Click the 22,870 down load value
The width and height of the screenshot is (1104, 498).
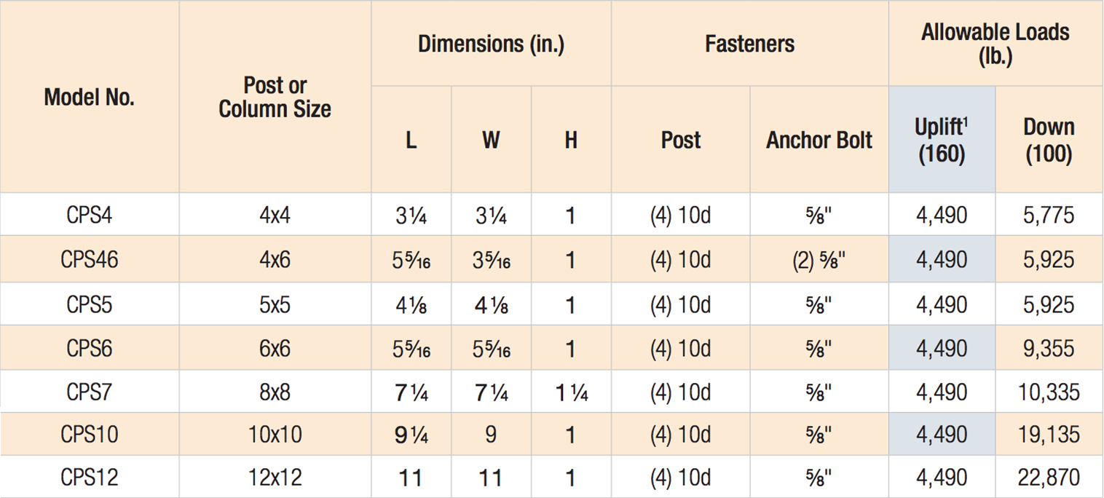tap(1049, 478)
